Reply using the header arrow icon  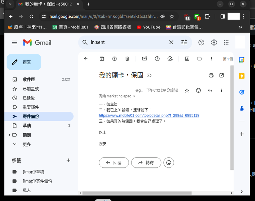210,90
